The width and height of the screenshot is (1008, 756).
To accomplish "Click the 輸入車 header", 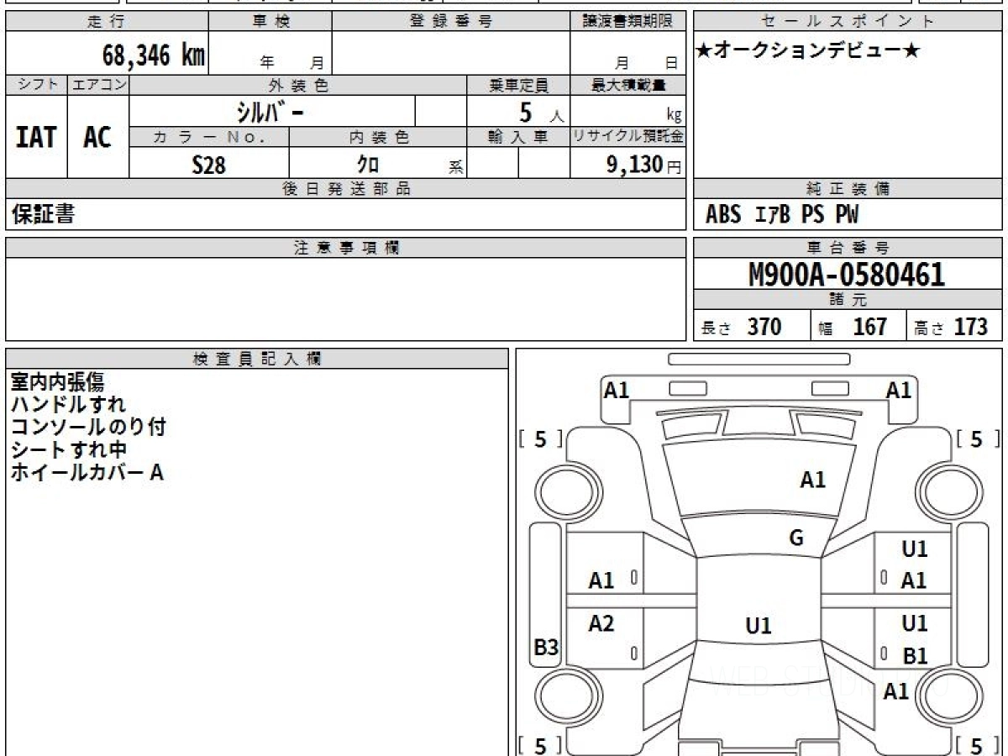I will 518,137.
